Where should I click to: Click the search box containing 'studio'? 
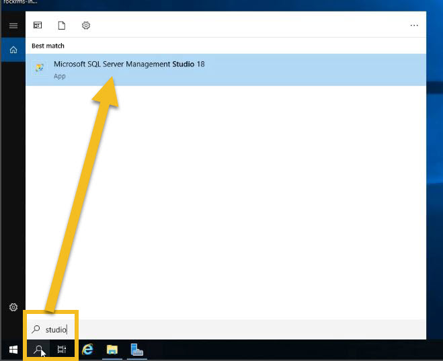tap(226, 329)
